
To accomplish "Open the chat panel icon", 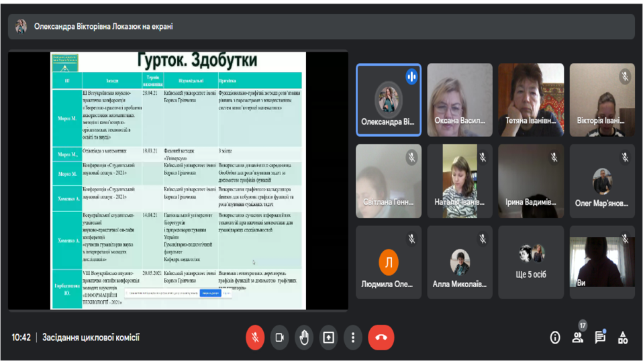I will tap(600, 338).
